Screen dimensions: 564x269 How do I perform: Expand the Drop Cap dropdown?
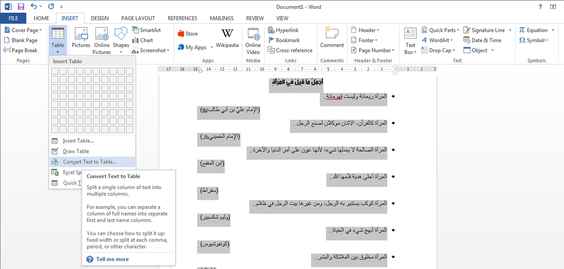(x=454, y=50)
